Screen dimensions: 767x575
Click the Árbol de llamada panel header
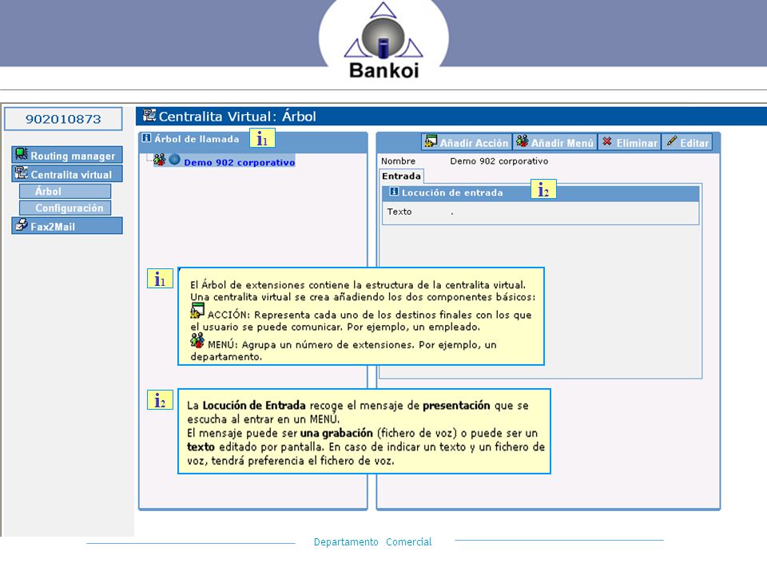(253, 139)
